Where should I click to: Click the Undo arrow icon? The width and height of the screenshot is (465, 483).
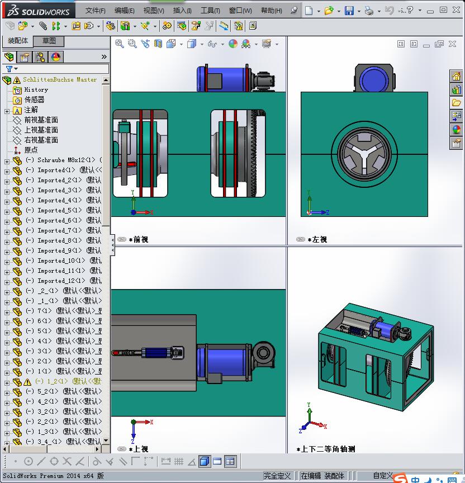[389, 11]
